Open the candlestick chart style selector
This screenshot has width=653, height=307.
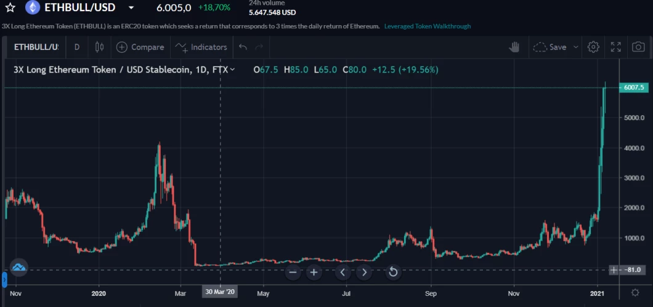tap(100, 47)
